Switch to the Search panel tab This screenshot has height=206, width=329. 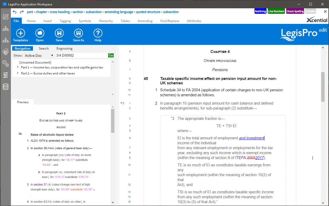click(44, 49)
